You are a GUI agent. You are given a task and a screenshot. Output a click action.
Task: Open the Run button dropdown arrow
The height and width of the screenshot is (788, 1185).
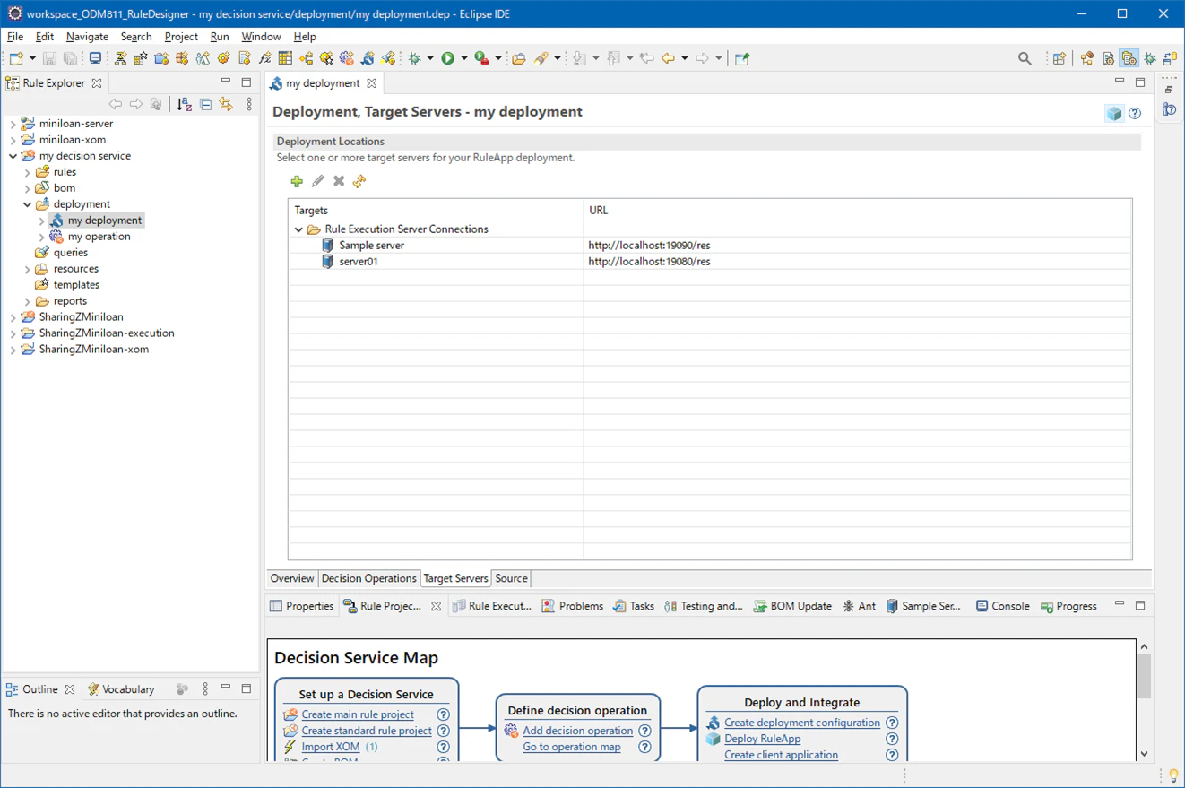pyautogui.click(x=463, y=58)
